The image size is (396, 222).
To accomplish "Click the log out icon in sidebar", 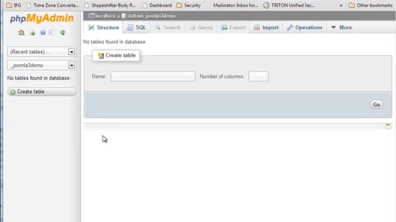I will [x=32, y=33].
